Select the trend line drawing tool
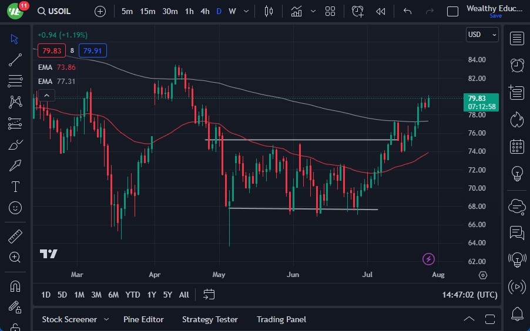530x331 pixels. (15, 59)
